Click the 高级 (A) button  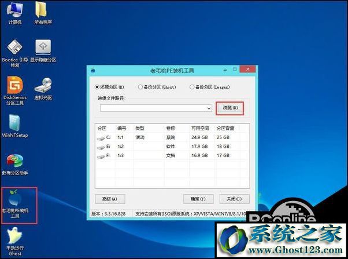pyautogui.click(x=110, y=199)
